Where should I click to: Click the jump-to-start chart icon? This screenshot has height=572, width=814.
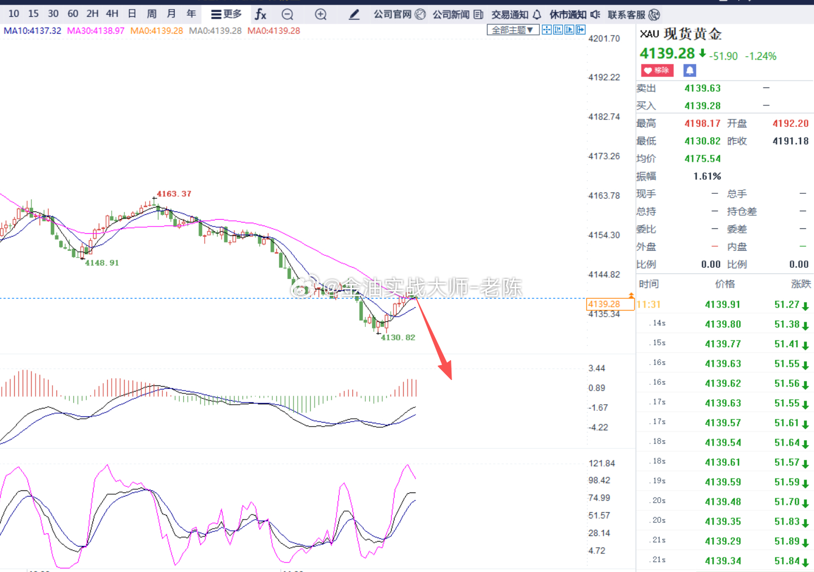[x=558, y=30]
